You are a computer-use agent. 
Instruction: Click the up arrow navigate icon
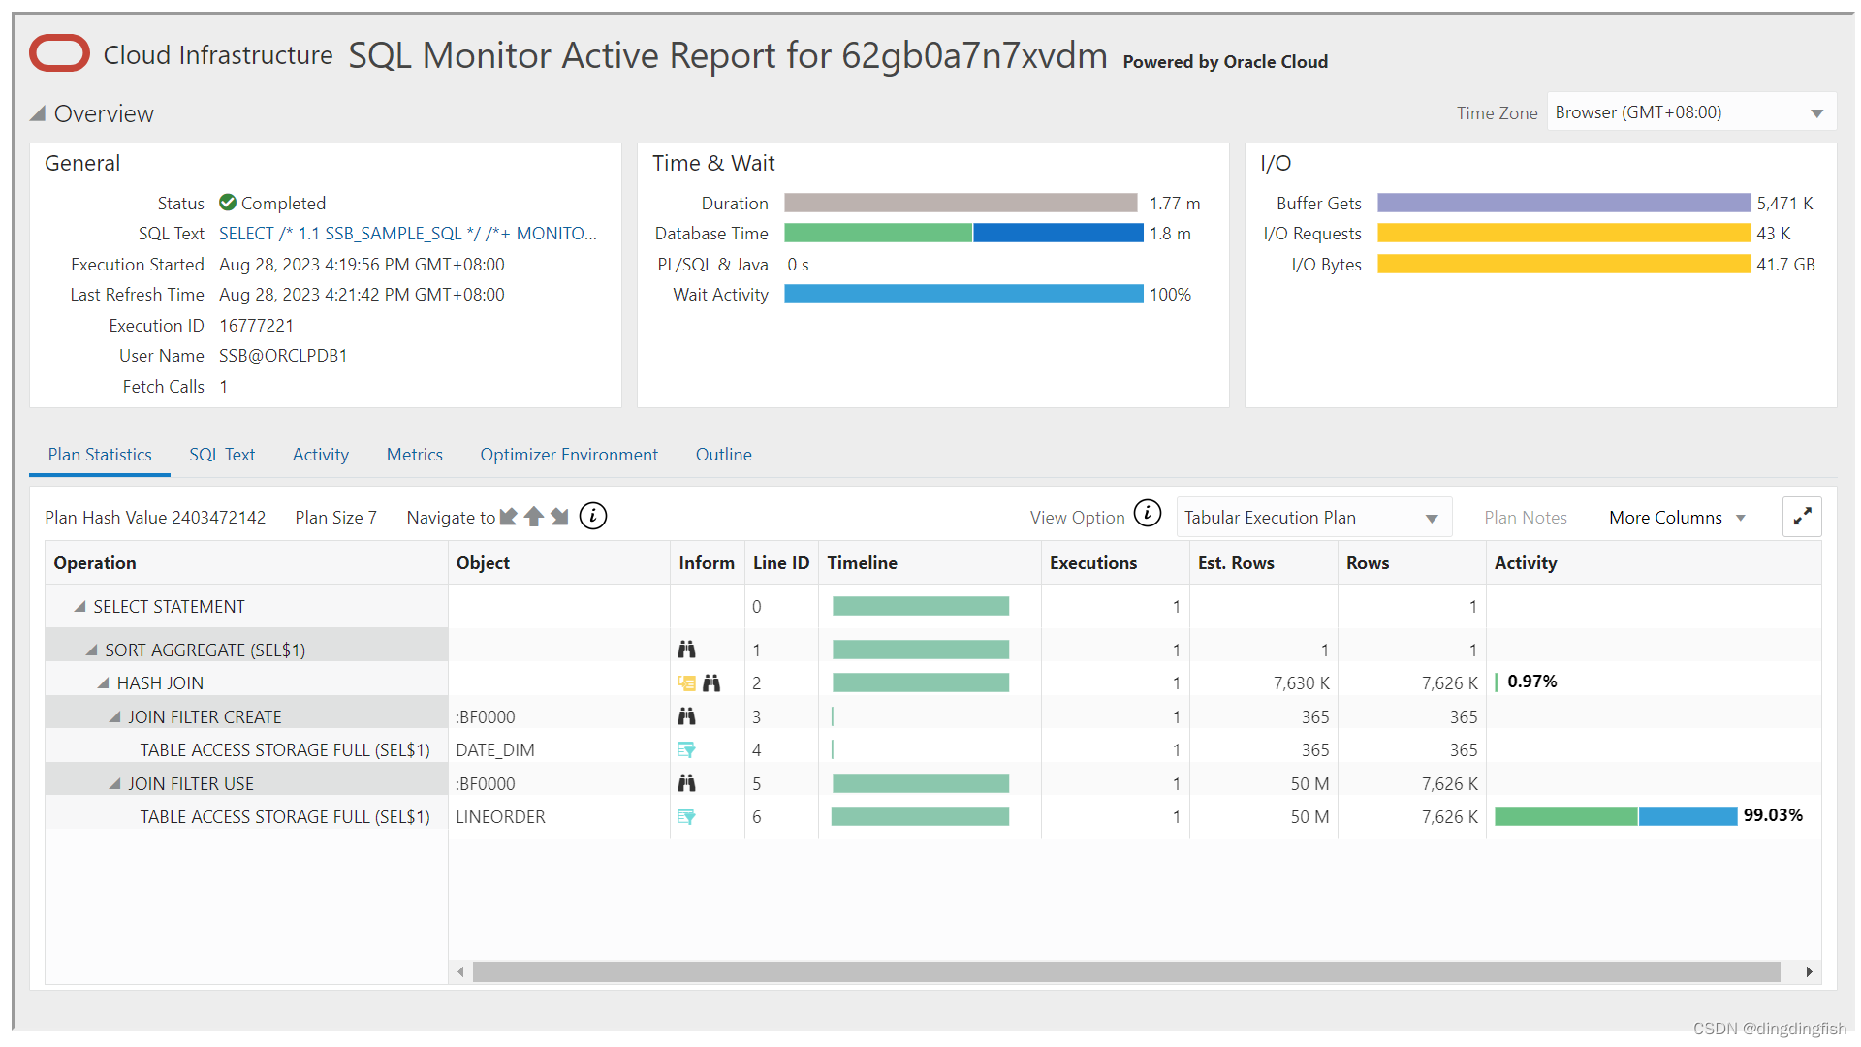tap(533, 517)
